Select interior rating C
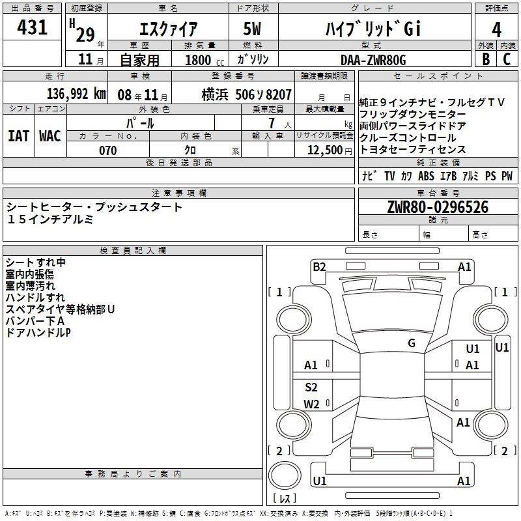The width and height of the screenshot is (521, 521). point(507,59)
